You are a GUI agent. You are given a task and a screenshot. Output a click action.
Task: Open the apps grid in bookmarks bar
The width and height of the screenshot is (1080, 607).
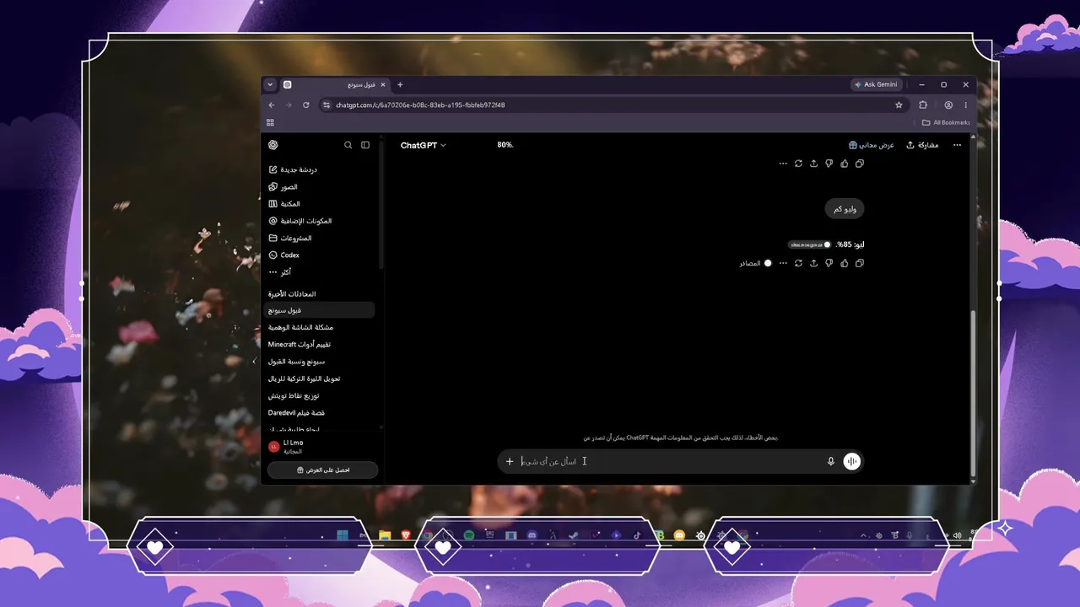coord(270,122)
